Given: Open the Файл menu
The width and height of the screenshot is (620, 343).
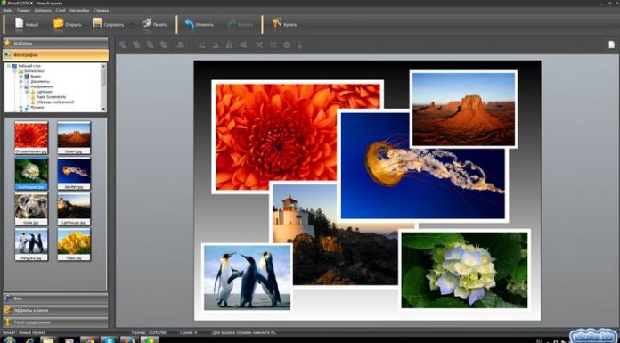Looking at the screenshot, I should [x=7, y=11].
